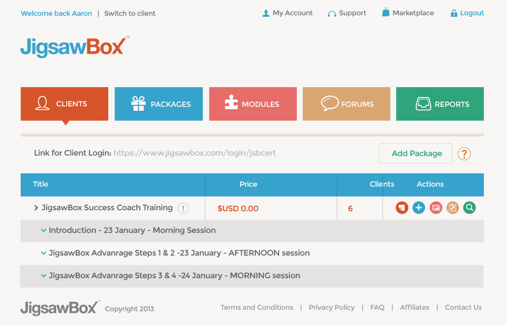
Task: Click the Copyright 2013 text
Action: (x=129, y=309)
